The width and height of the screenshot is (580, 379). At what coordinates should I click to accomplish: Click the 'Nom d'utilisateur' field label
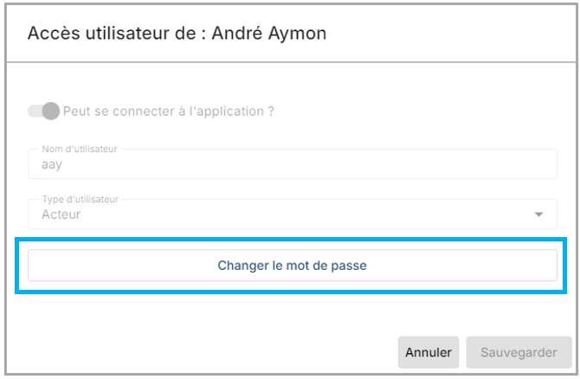[78, 149]
